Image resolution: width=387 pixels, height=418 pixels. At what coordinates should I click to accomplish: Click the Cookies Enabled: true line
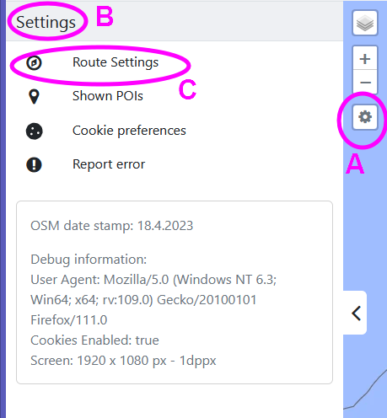coord(94,340)
